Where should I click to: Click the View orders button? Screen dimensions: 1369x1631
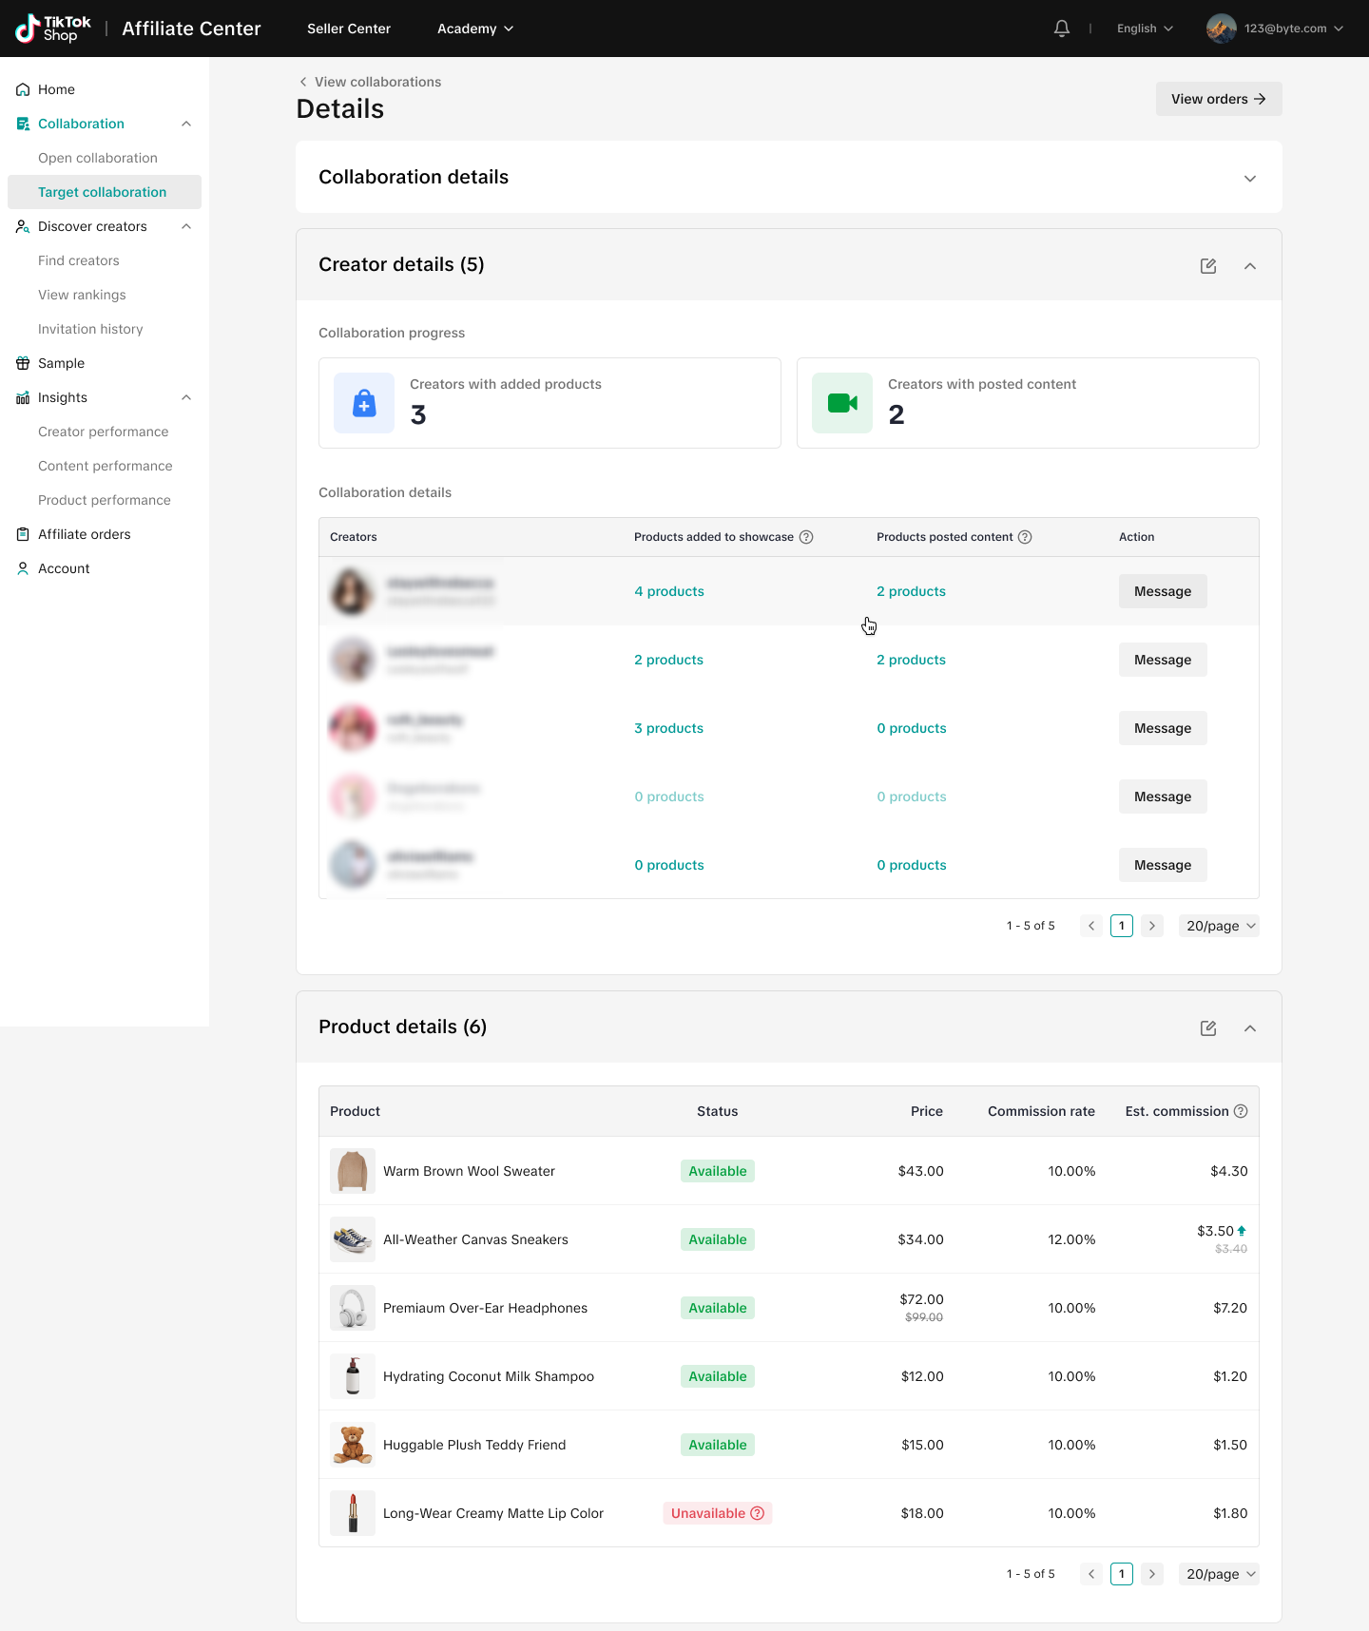[1218, 99]
